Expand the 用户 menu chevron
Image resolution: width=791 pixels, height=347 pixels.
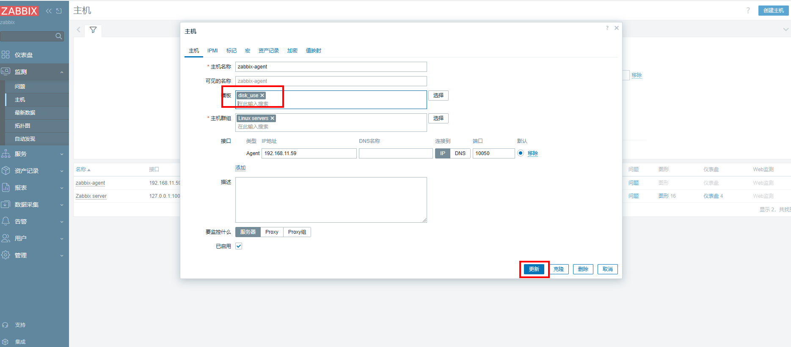click(x=62, y=238)
